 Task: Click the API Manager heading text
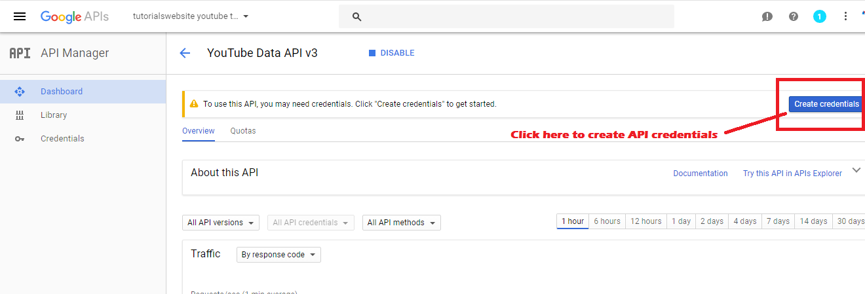[75, 53]
